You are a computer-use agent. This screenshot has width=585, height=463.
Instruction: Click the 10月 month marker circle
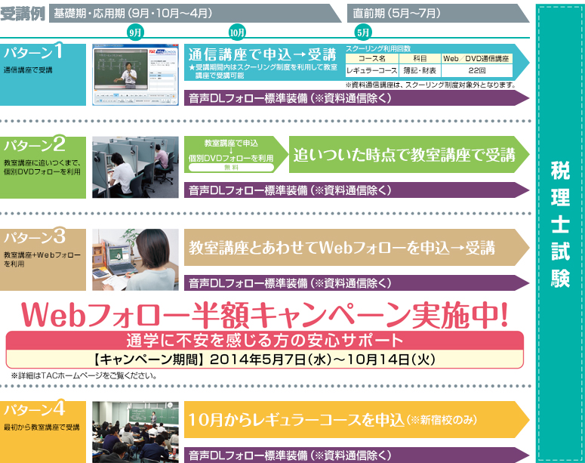[237, 32]
